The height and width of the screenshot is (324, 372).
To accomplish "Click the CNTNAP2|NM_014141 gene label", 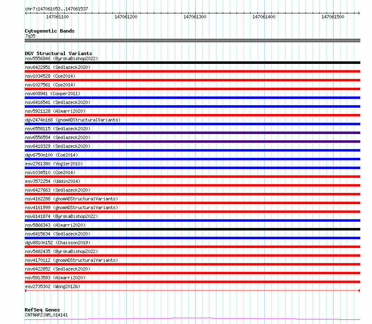I will [46, 315].
